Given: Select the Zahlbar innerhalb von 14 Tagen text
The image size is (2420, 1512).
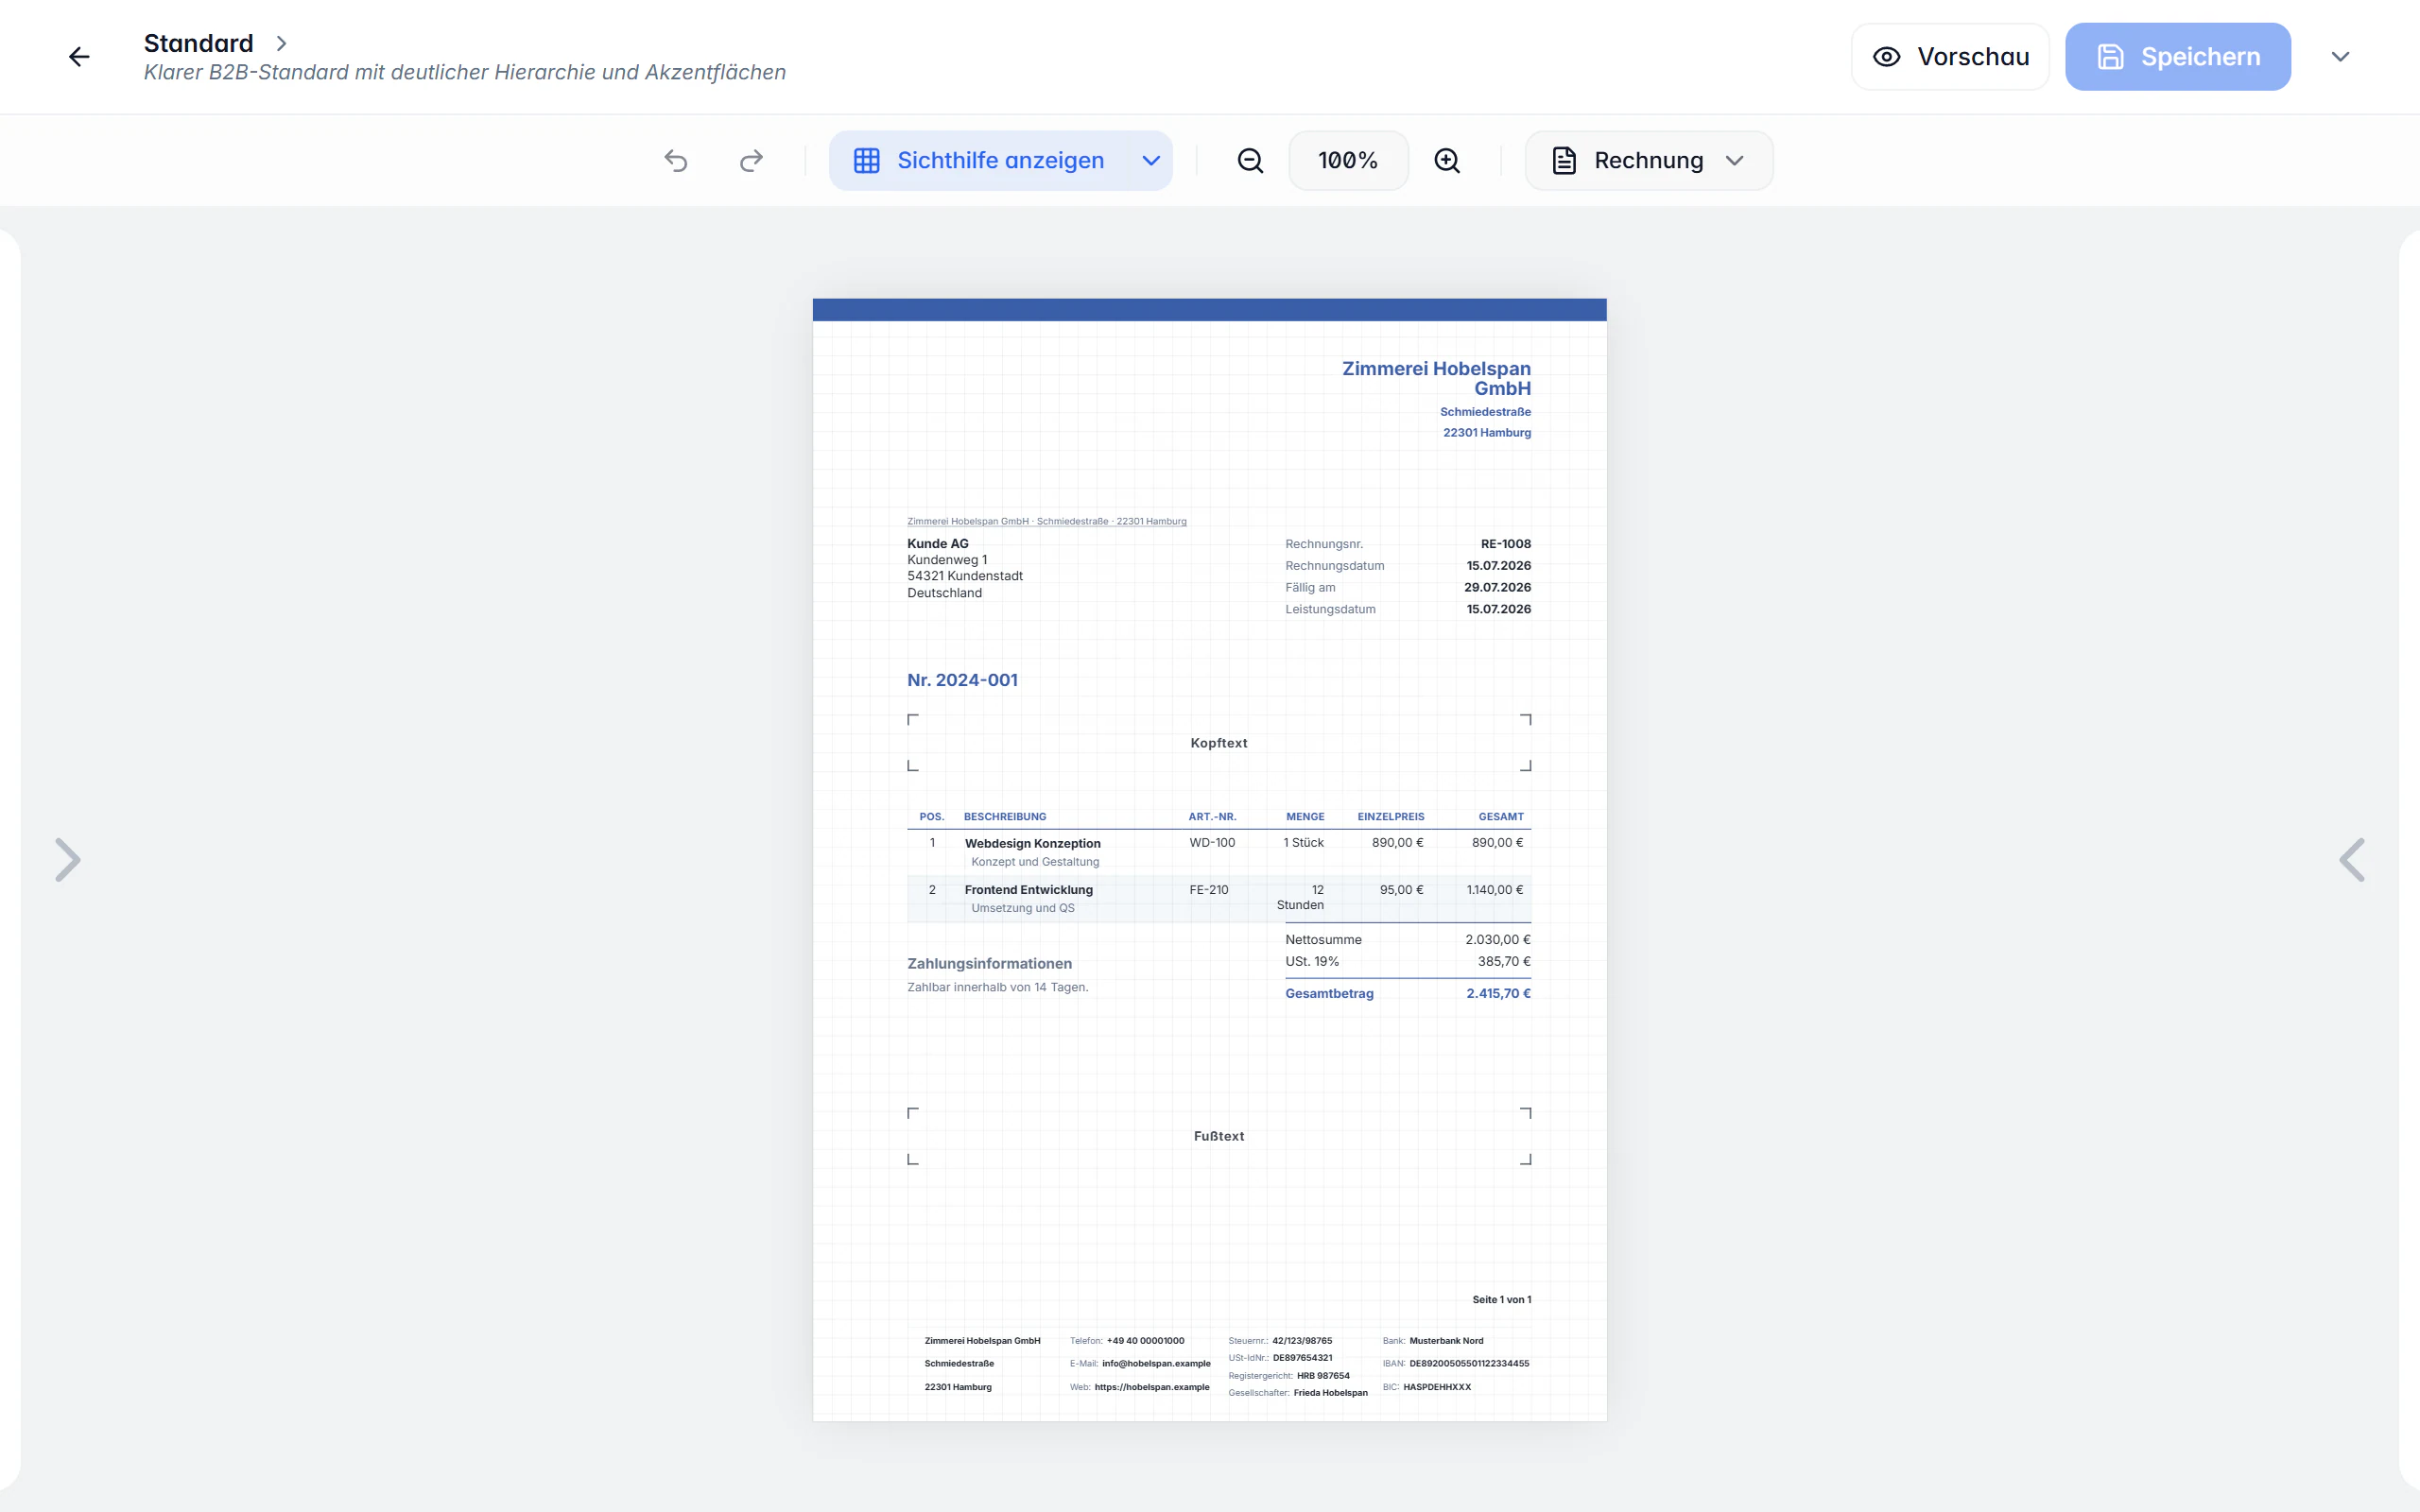Looking at the screenshot, I should click(x=997, y=987).
